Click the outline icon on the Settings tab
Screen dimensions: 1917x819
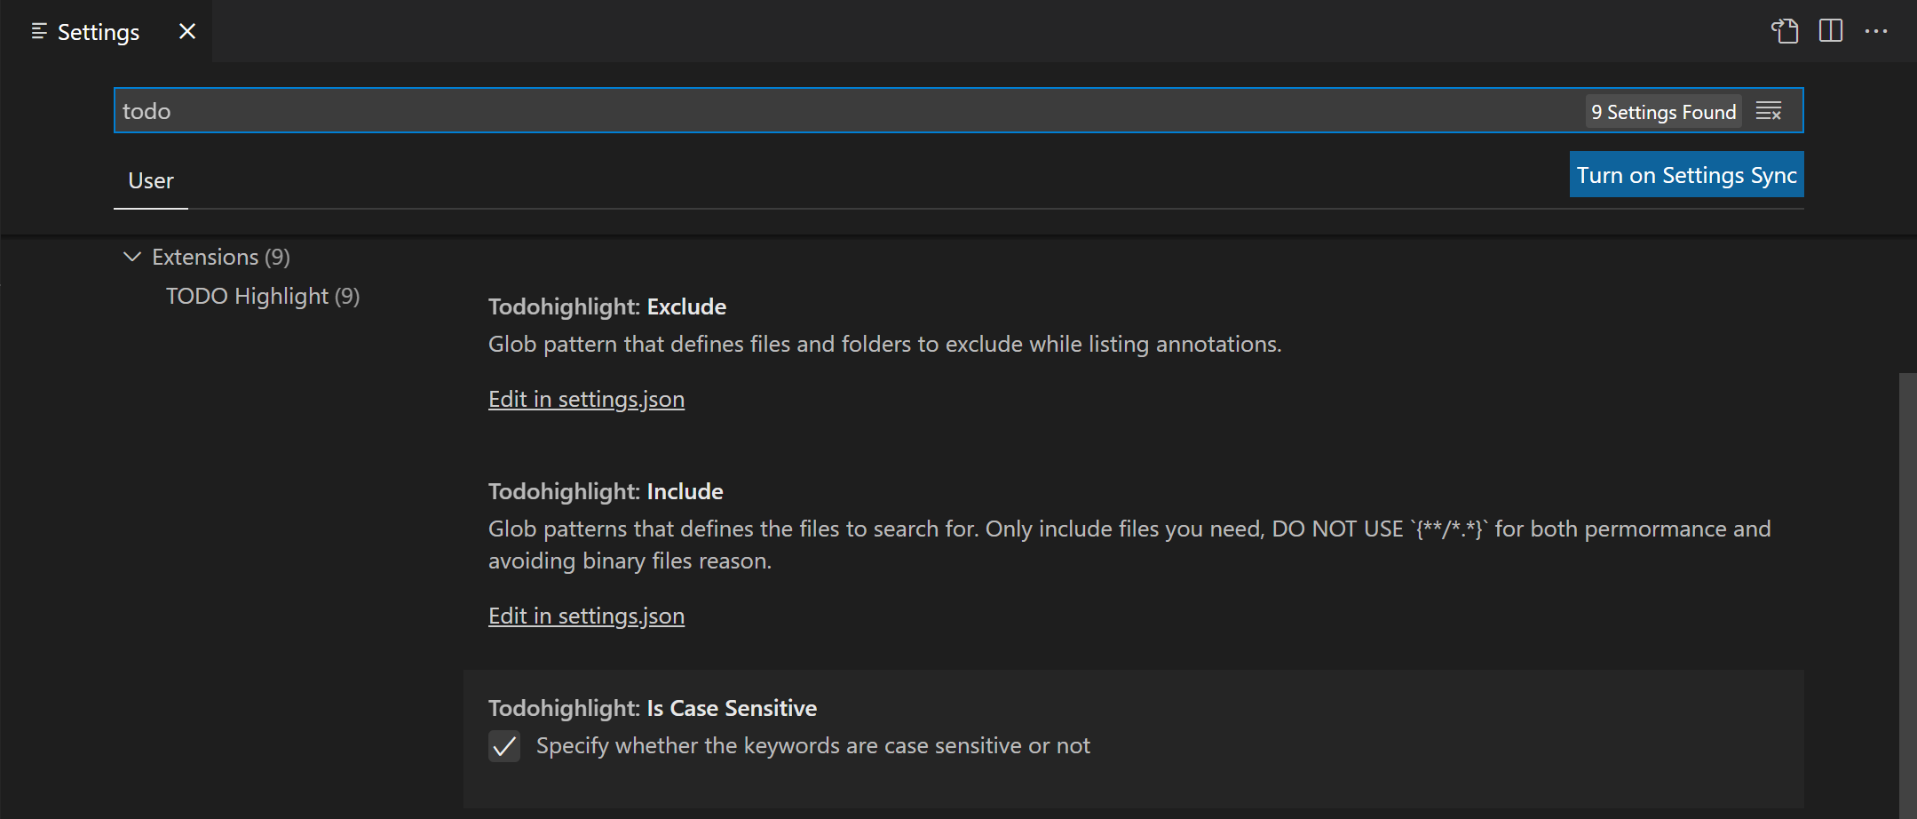pyautogui.click(x=38, y=31)
